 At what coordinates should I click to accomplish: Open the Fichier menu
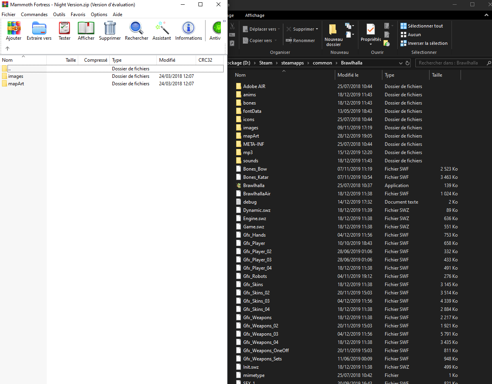pyautogui.click(x=9, y=15)
